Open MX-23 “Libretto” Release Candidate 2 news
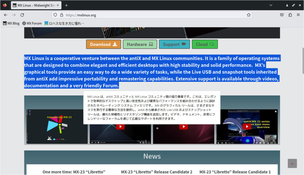 [157, 172]
